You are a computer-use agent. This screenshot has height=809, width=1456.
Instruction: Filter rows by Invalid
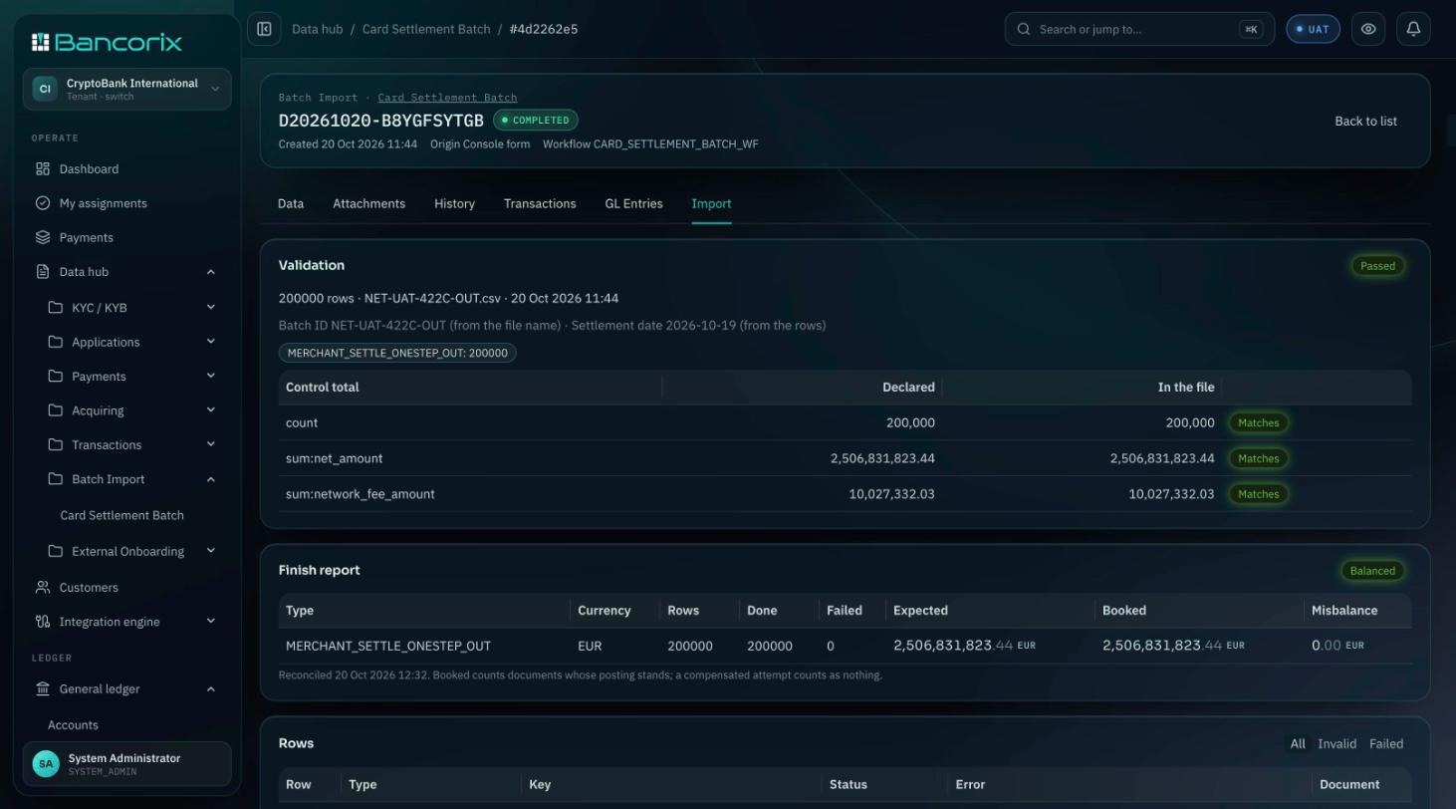pyautogui.click(x=1336, y=744)
